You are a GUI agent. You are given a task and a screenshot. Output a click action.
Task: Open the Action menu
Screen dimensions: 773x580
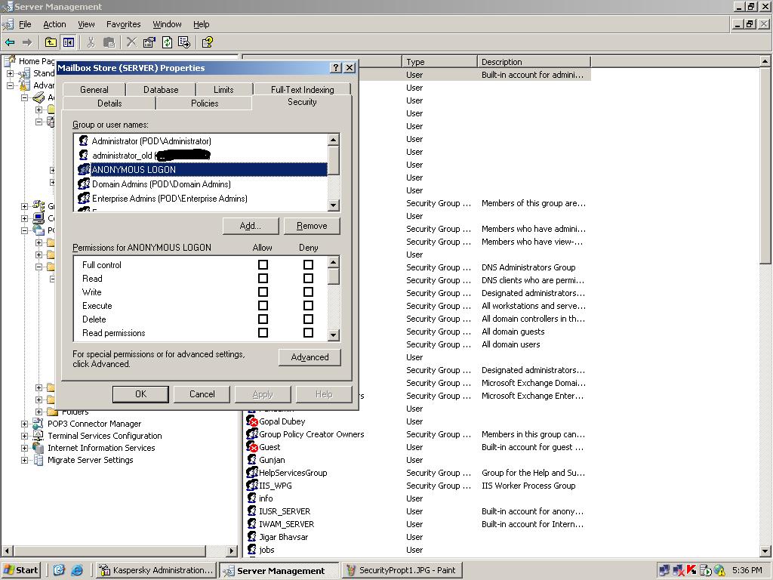54,24
